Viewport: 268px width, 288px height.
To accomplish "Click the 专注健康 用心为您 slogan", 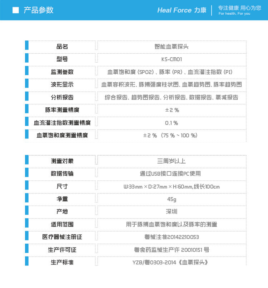I will point(239,8).
